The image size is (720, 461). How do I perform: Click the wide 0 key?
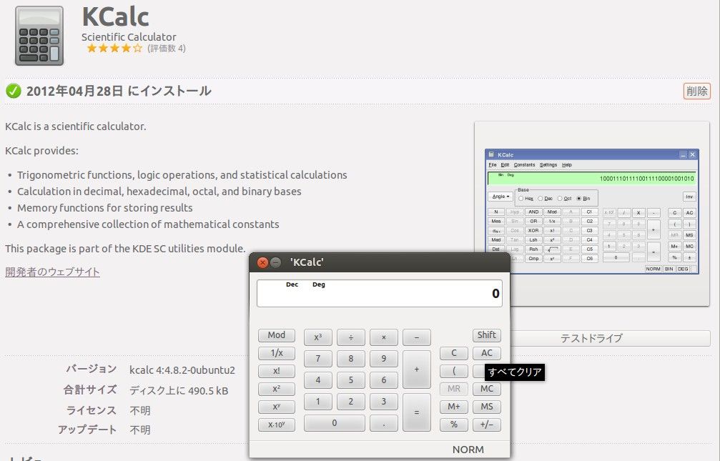(x=335, y=423)
